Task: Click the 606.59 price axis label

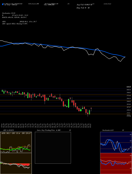Action: (129, 90)
